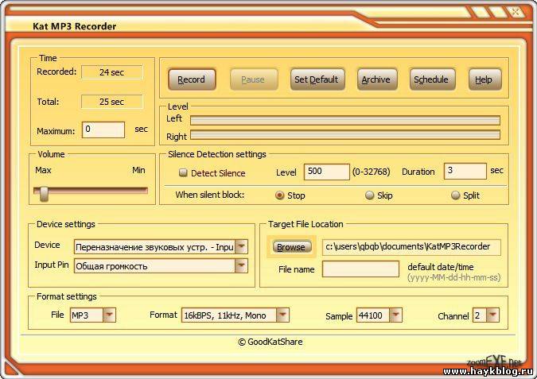This screenshot has height=379, width=537.
Task: Open the Archive
Action: pyautogui.click(x=377, y=79)
